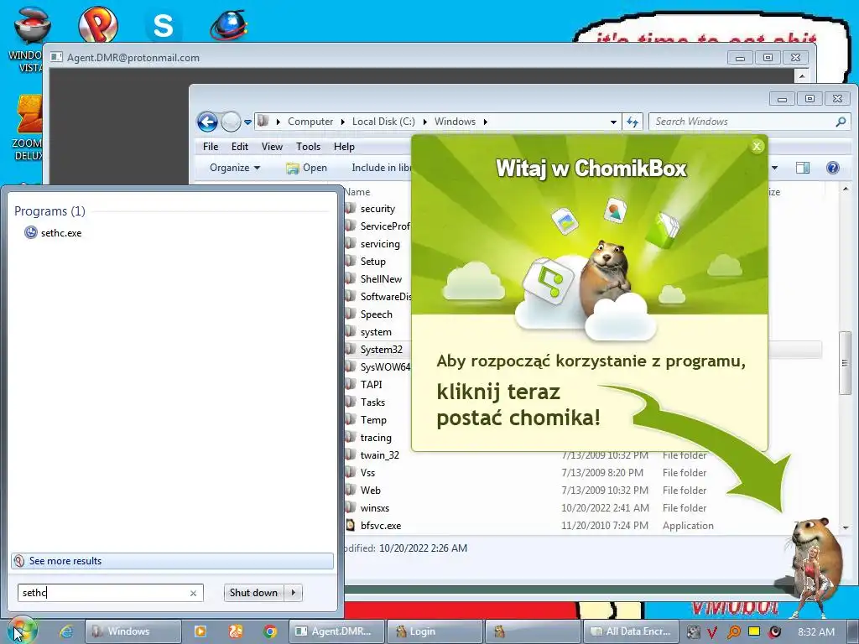The width and height of the screenshot is (859, 644).
Task: Open Explorer help question mark icon
Action: [833, 168]
